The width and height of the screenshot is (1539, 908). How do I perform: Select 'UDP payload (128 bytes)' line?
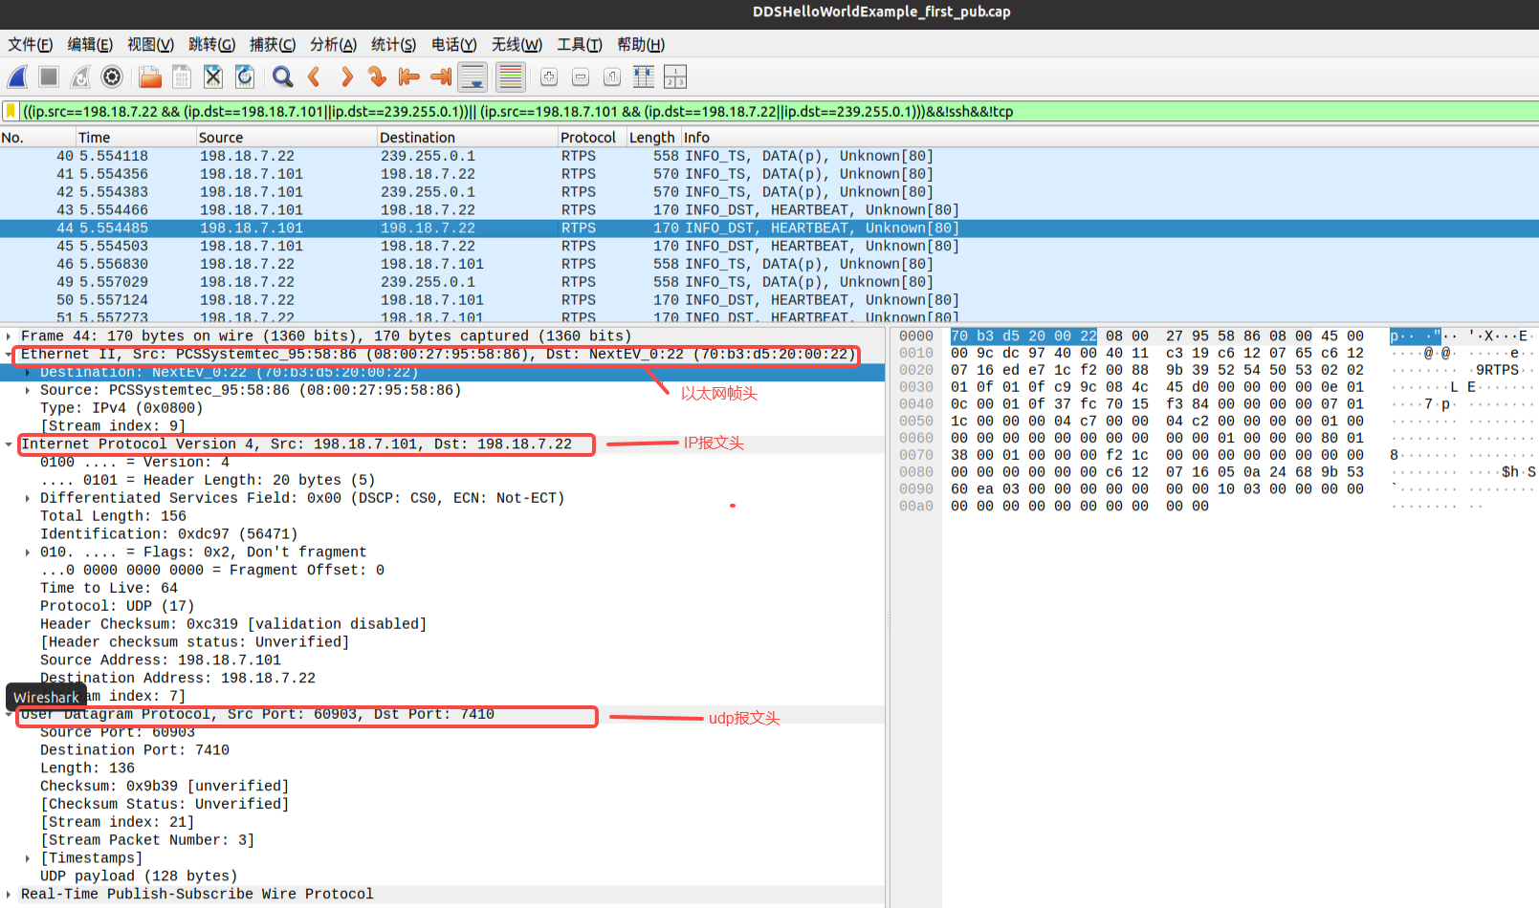(x=139, y=876)
